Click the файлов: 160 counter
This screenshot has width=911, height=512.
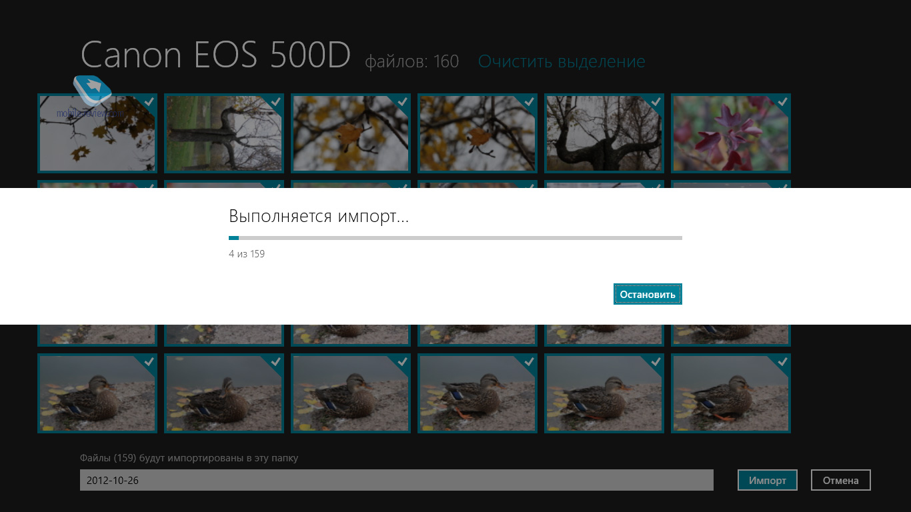point(411,62)
